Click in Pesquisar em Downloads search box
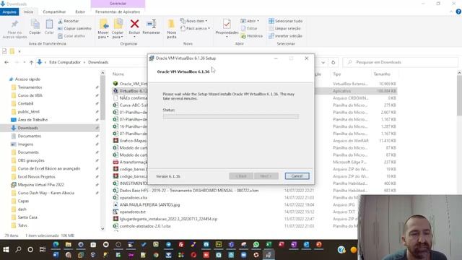Image resolution: width=462 pixels, height=260 pixels. click(x=401, y=62)
